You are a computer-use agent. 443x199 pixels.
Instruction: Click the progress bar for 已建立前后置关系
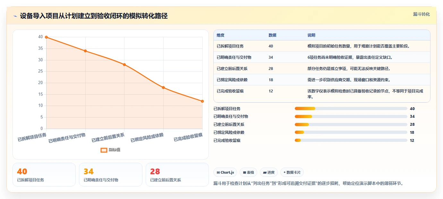pyautogui.click(x=351, y=125)
